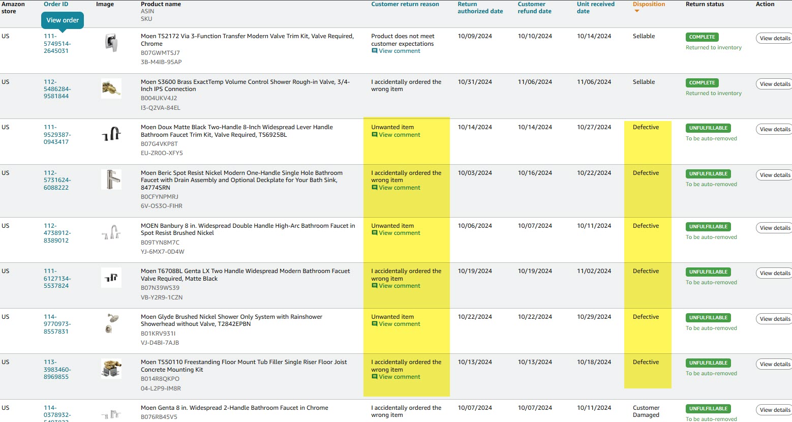View details for Moen S3600 shower valve

774,84
